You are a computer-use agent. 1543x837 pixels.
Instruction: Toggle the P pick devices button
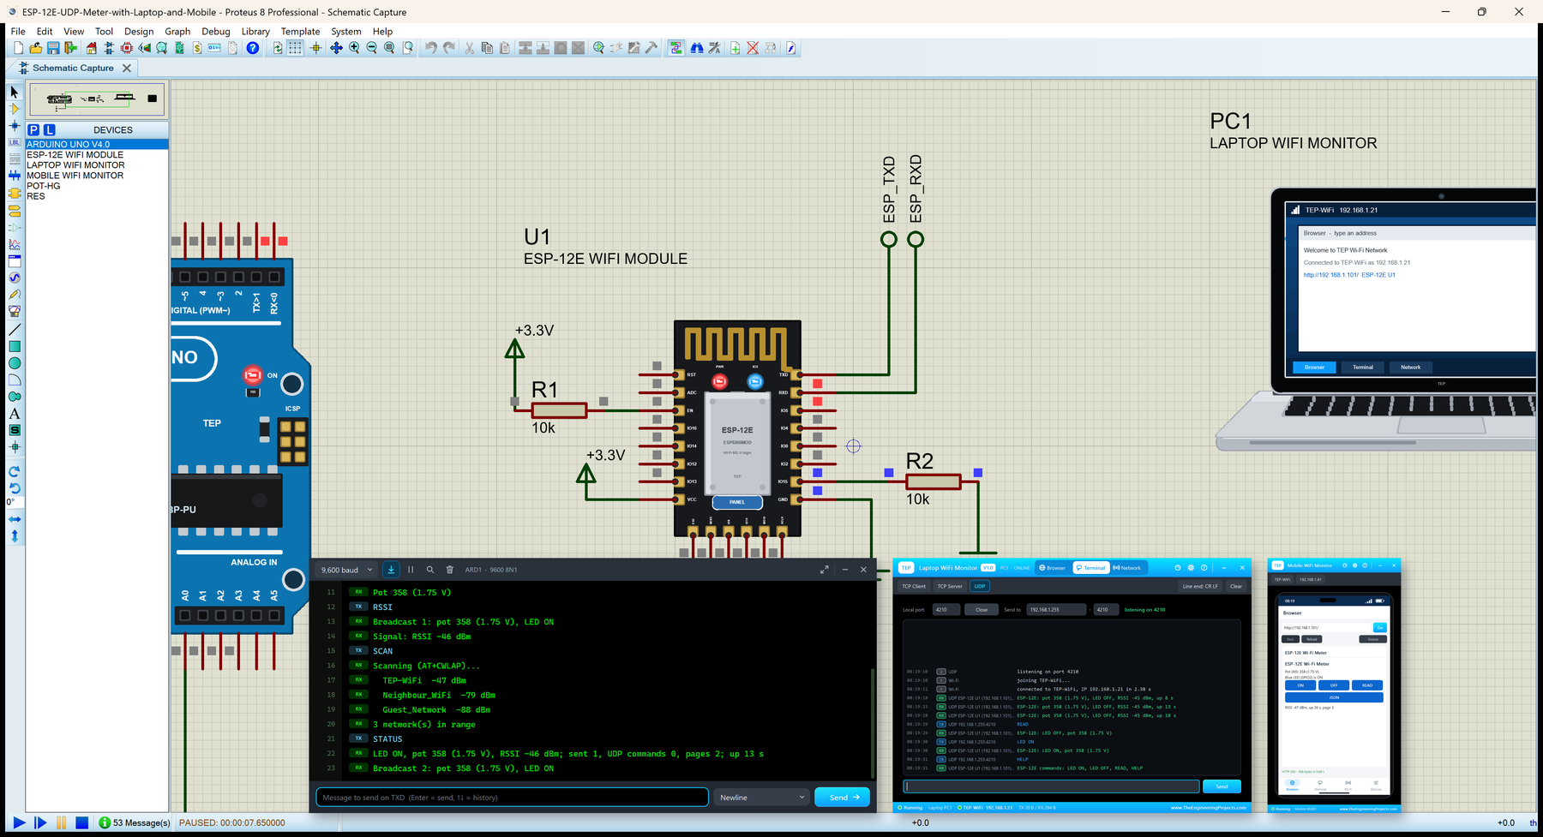click(33, 129)
